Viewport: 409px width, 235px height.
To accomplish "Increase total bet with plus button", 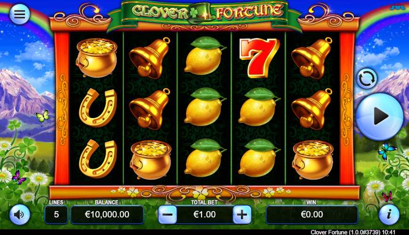I will [242, 214].
